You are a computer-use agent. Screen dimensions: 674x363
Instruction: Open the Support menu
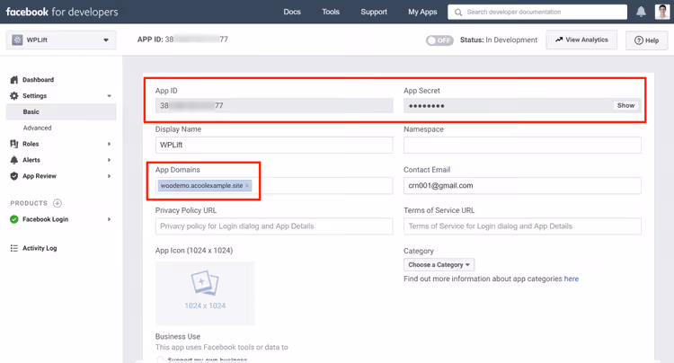tap(374, 12)
